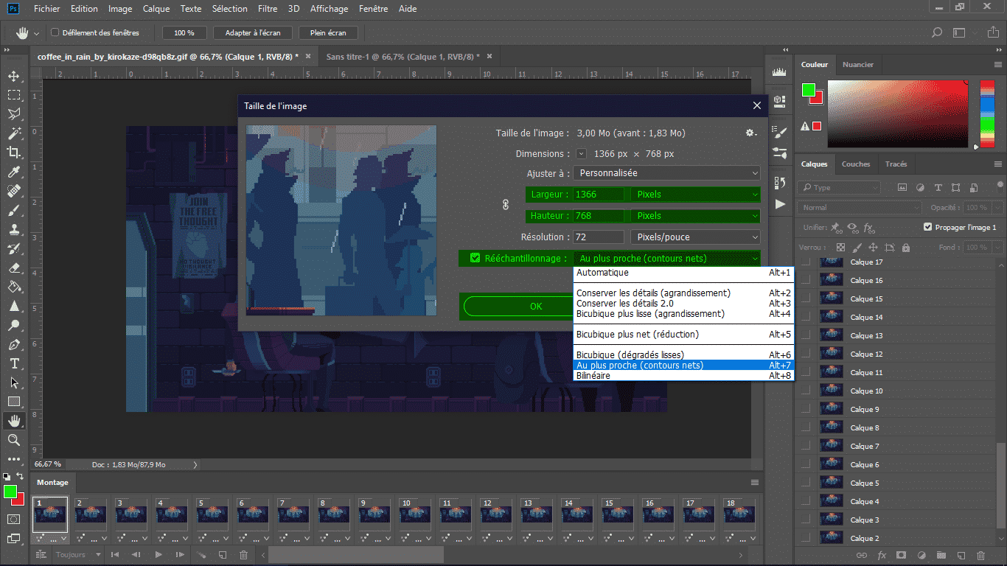Image resolution: width=1007 pixels, height=566 pixels.
Task: Select the Crop tool in toolbar
Action: (13, 153)
